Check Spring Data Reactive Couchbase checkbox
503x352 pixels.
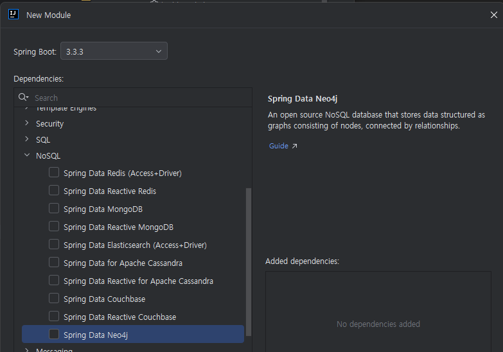pyautogui.click(x=54, y=316)
